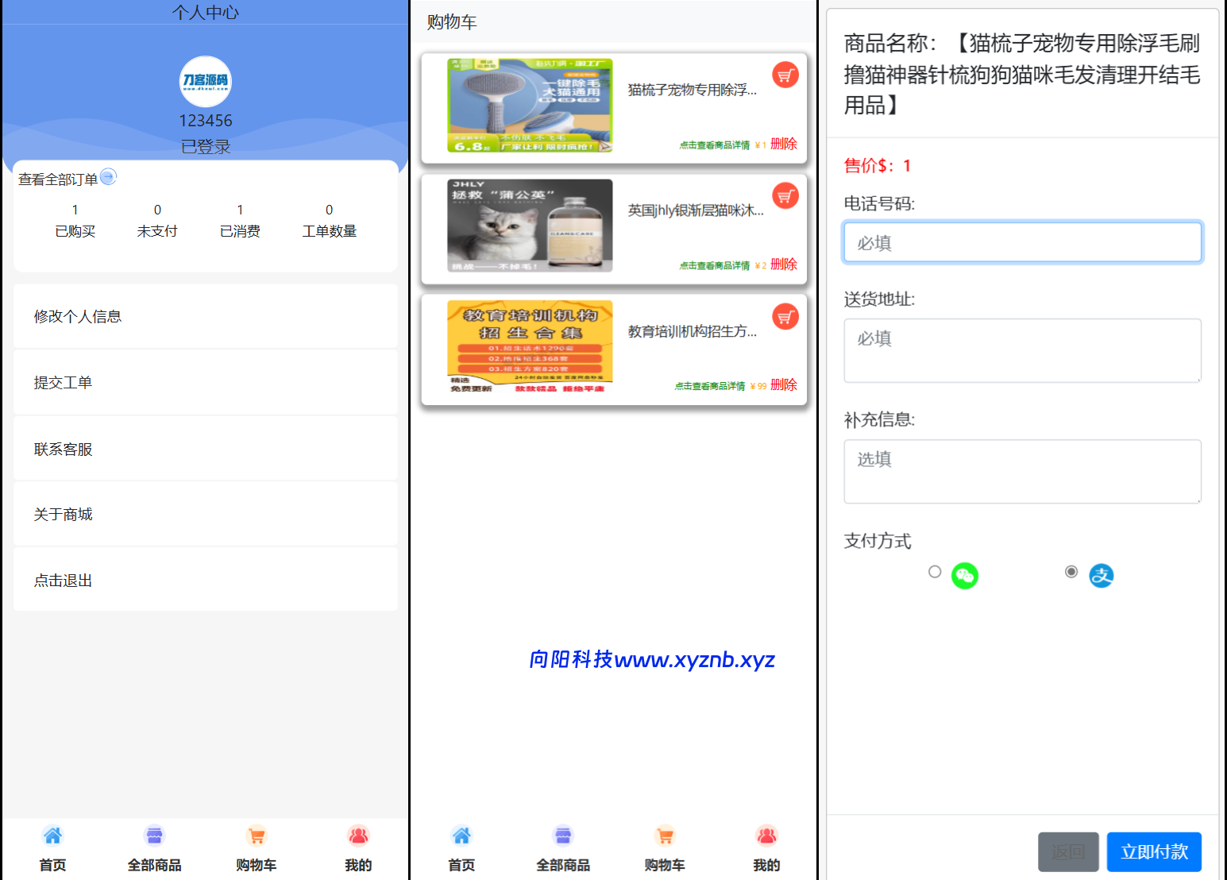
Task: Tap the arrow icon beside 查看全部订单
Action: coord(109,177)
